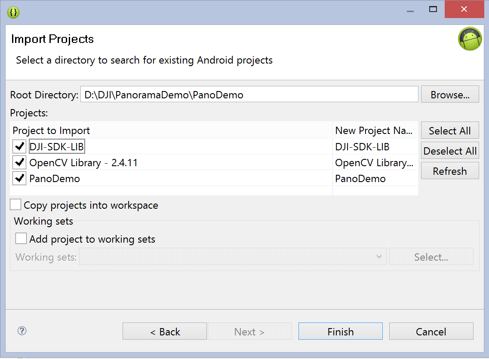This screenshot has height=359, width=489.
Task: Minimize the Import Projects dialog
Action: pyautogui.click(x=410, y=9)
